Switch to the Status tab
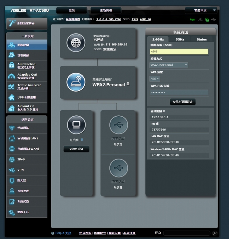 [202, 39]
